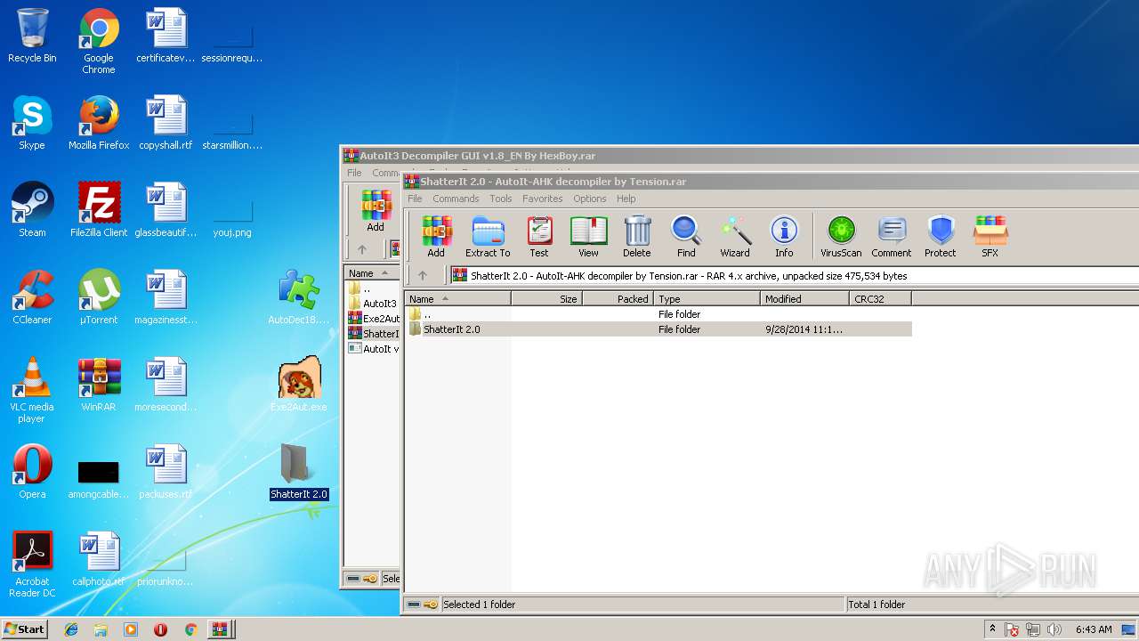This screenshot has height=641, width=1139.
Task: Open the Tools menu
Action: click(x=501, y=199)
